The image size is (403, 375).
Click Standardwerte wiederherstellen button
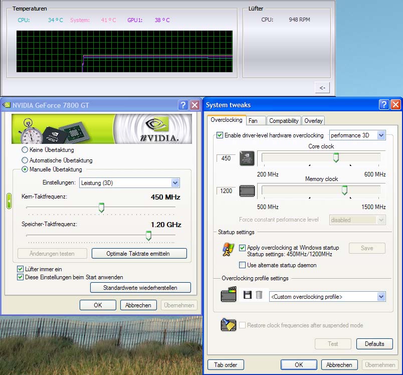point(140,288)
